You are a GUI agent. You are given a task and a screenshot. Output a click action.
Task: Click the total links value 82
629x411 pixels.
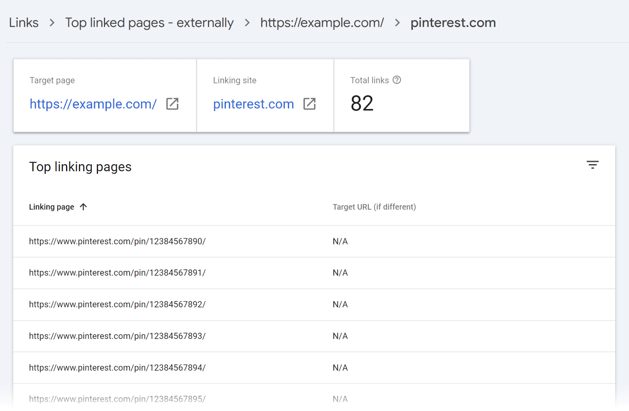click(x=362, y=103)
